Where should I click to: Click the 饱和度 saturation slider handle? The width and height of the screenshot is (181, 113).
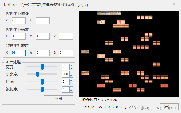[42, 89]
